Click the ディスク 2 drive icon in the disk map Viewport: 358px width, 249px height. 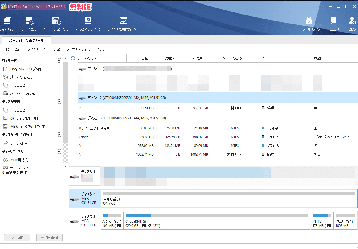[75, 199]
